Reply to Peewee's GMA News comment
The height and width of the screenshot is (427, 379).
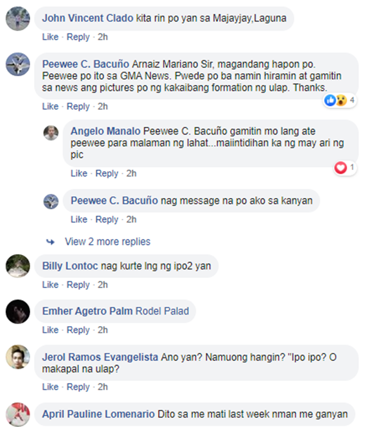78,106
